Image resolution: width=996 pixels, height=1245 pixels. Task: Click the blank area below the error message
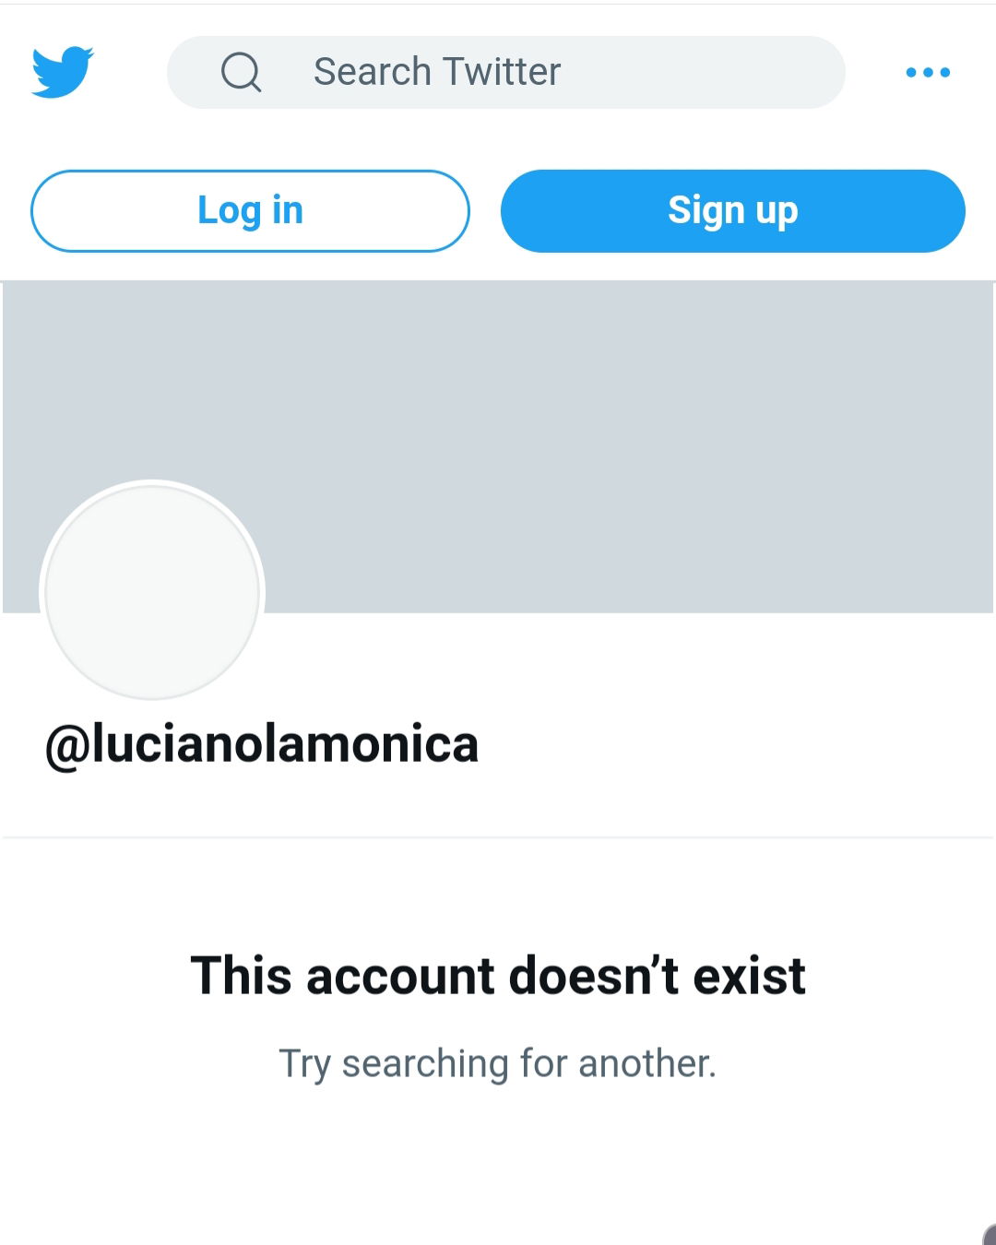pyautogui.click(x=498, y=1167)
